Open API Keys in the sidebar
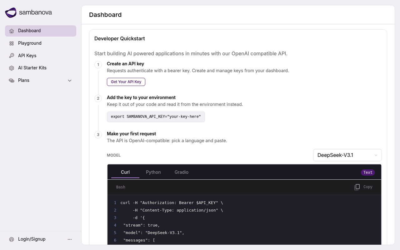This screenshot has height=250, width=400. coord(41,56)
